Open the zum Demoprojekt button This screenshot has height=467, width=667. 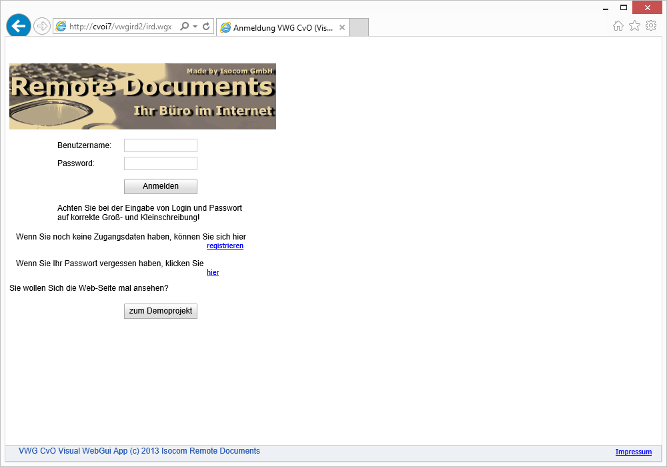point(160,311)
